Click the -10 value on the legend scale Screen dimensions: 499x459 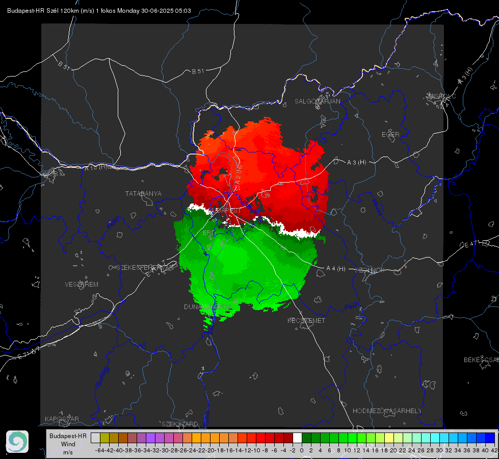coord(256,450)
